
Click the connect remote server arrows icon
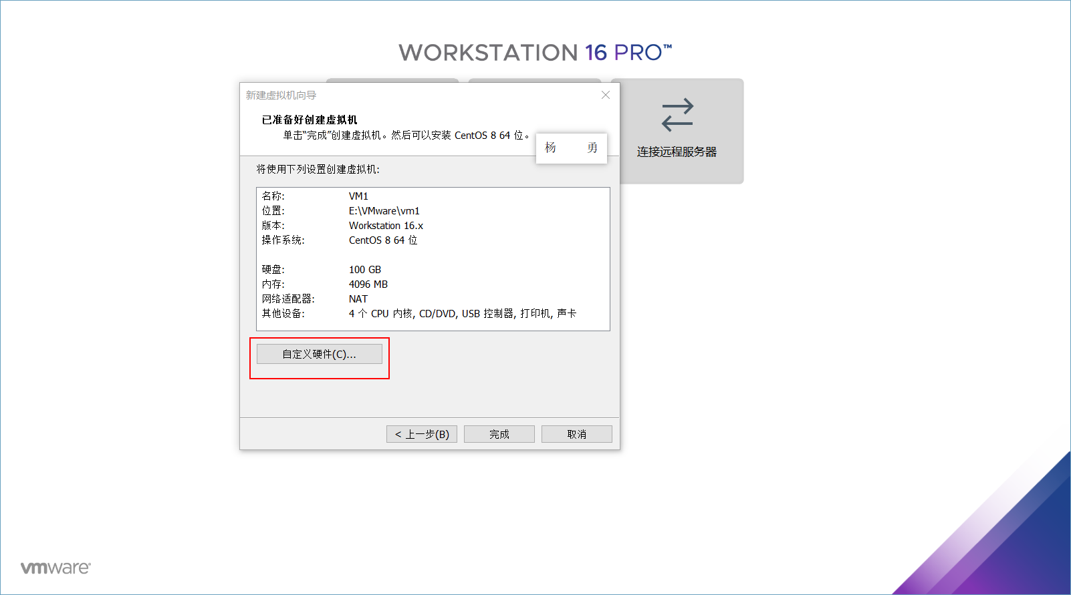[677, 115]
